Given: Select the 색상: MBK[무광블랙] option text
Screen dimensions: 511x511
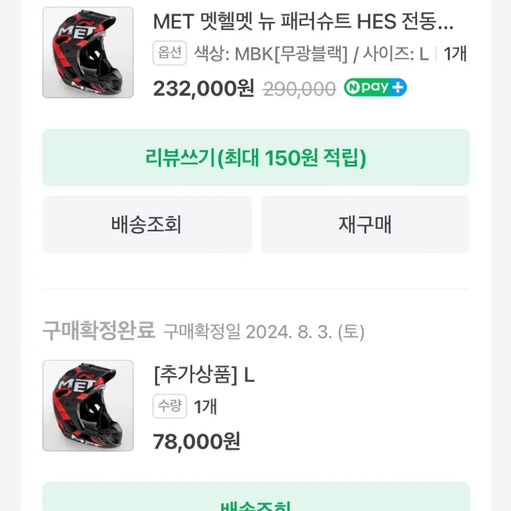Looking at the screenshot, I should click(x=271, y=53).
